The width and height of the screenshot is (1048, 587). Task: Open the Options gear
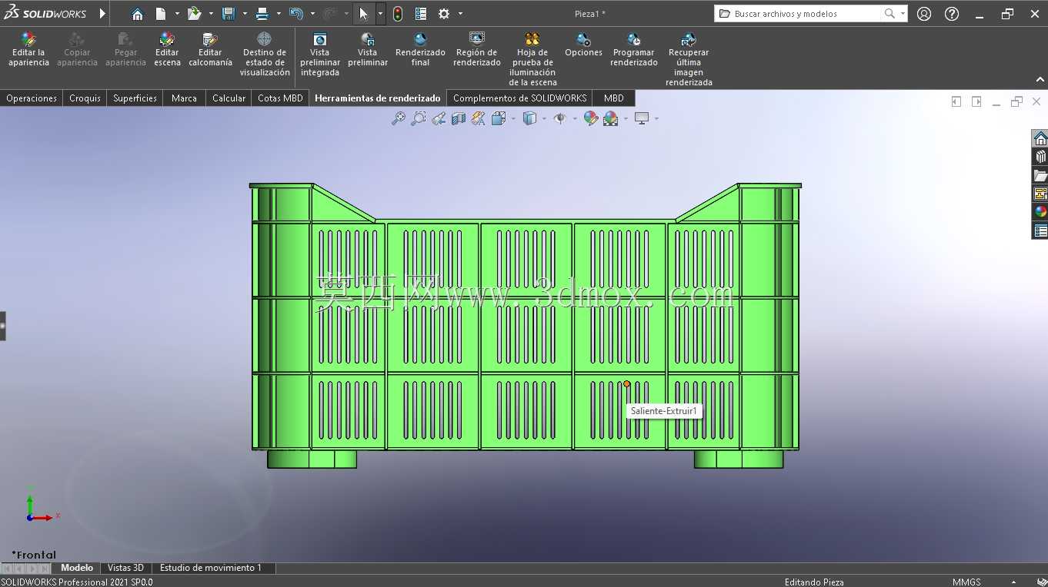click(x=444, y=14)
